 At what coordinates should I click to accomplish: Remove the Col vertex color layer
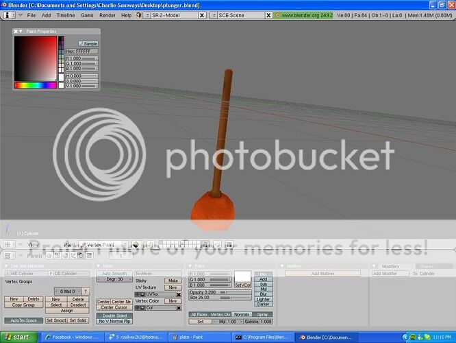179,308
